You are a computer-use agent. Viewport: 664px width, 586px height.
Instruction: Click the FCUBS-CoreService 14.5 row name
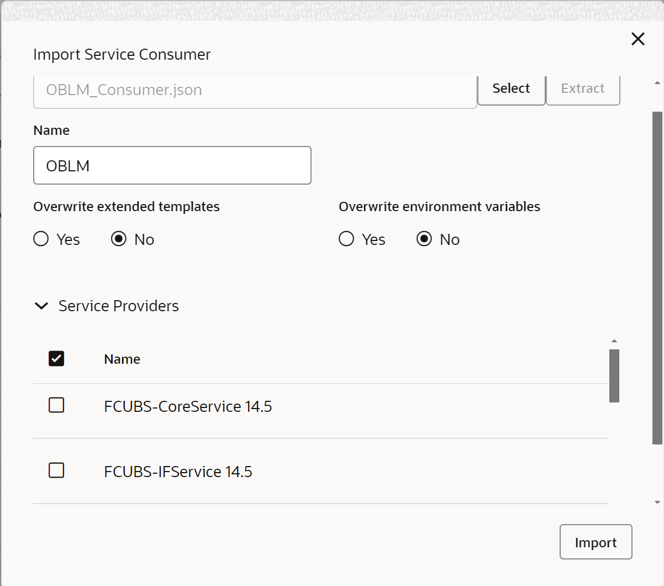click(188, 406)
